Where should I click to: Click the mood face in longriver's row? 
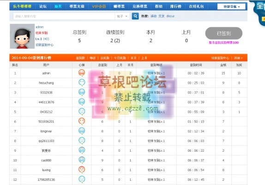pyautogui.click(x=82, y=131)
